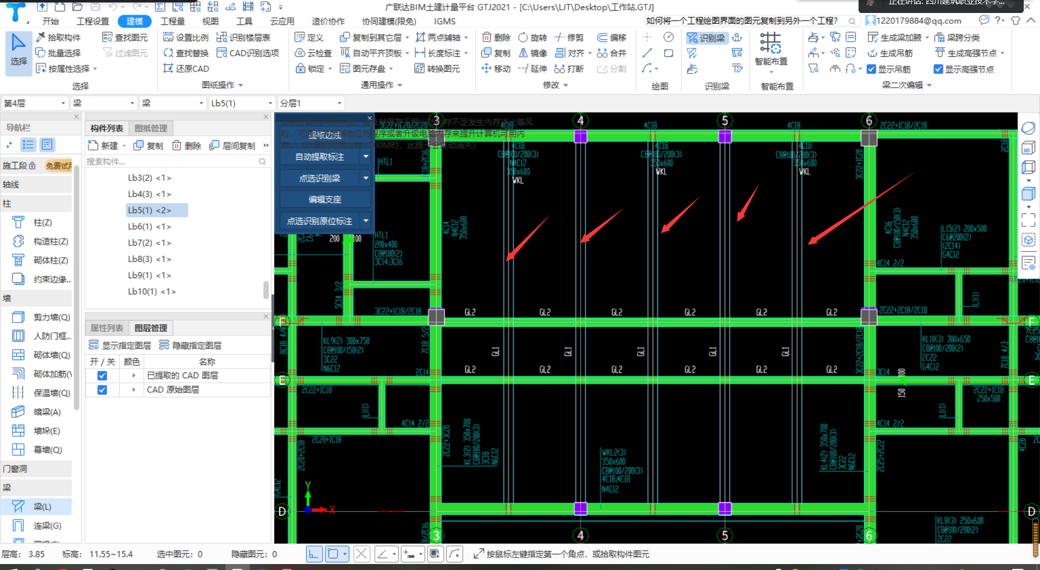Open the 分层1 layer dropdown
This screenshot has height=570, width=1040.
point(311,103)
